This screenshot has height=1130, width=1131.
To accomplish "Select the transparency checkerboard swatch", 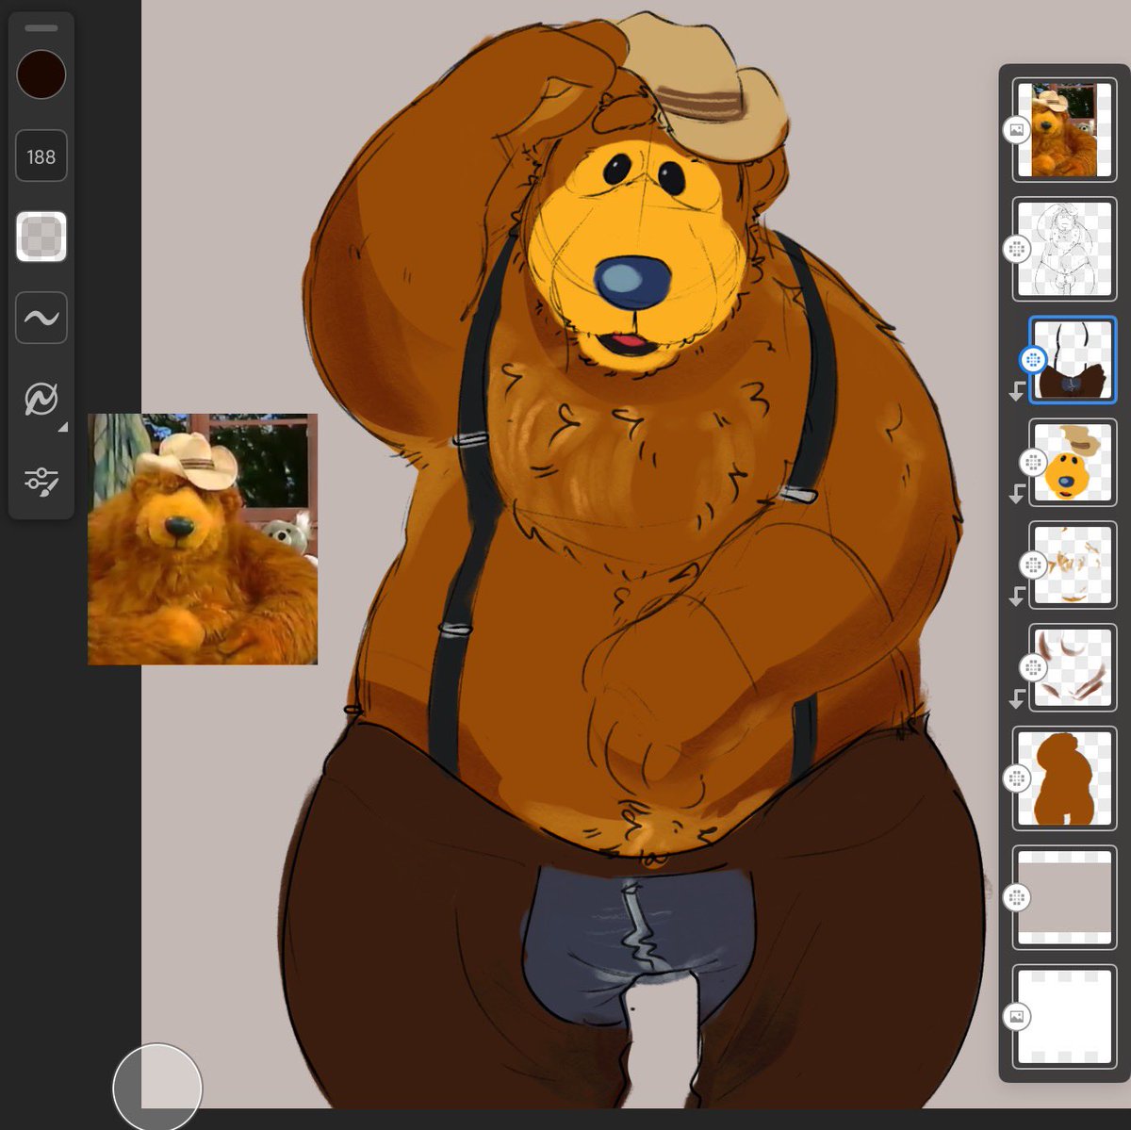I will [x=41, y=235].
